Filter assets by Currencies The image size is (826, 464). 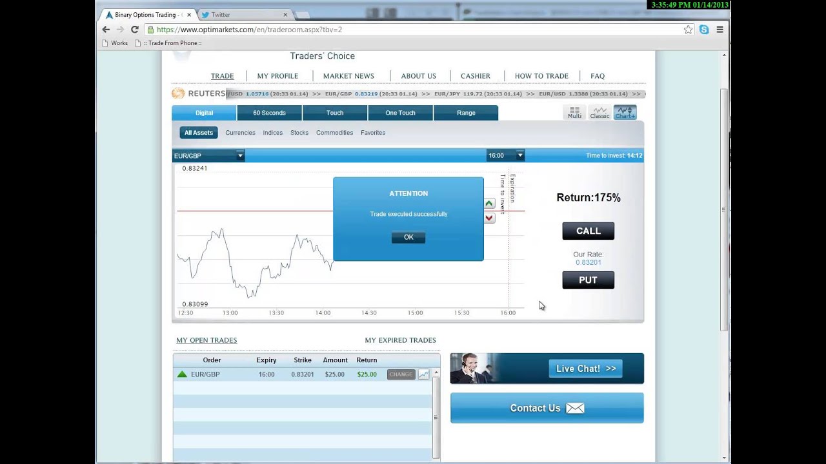click(240, 133)
